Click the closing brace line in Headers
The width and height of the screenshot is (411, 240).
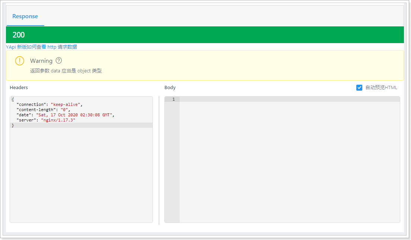[81, 125]
